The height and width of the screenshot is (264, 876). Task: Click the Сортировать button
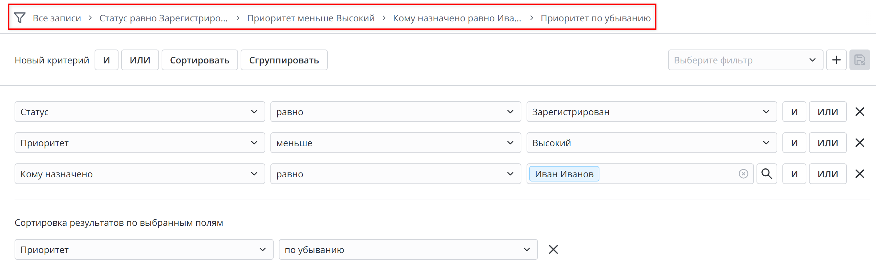[x=199, y=60]
